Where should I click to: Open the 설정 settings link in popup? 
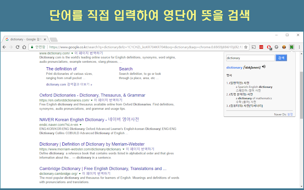290,114
